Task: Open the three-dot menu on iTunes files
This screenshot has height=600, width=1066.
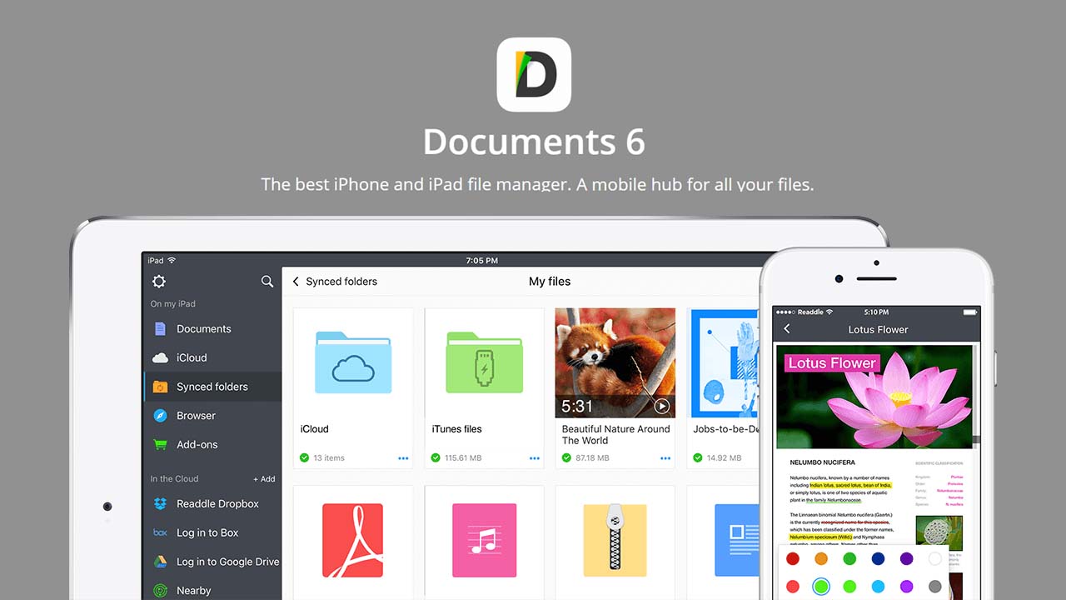Action: pos(534,457)
